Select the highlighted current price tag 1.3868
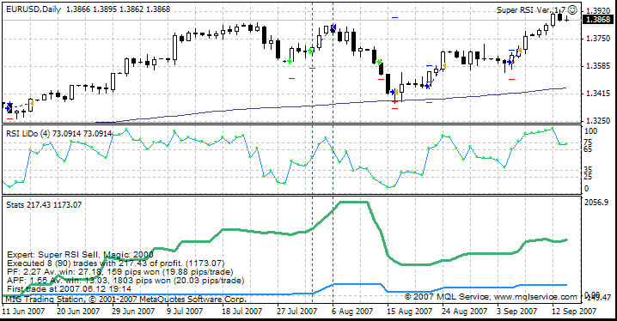Screen dimensions: 617x321 [598, 20]
